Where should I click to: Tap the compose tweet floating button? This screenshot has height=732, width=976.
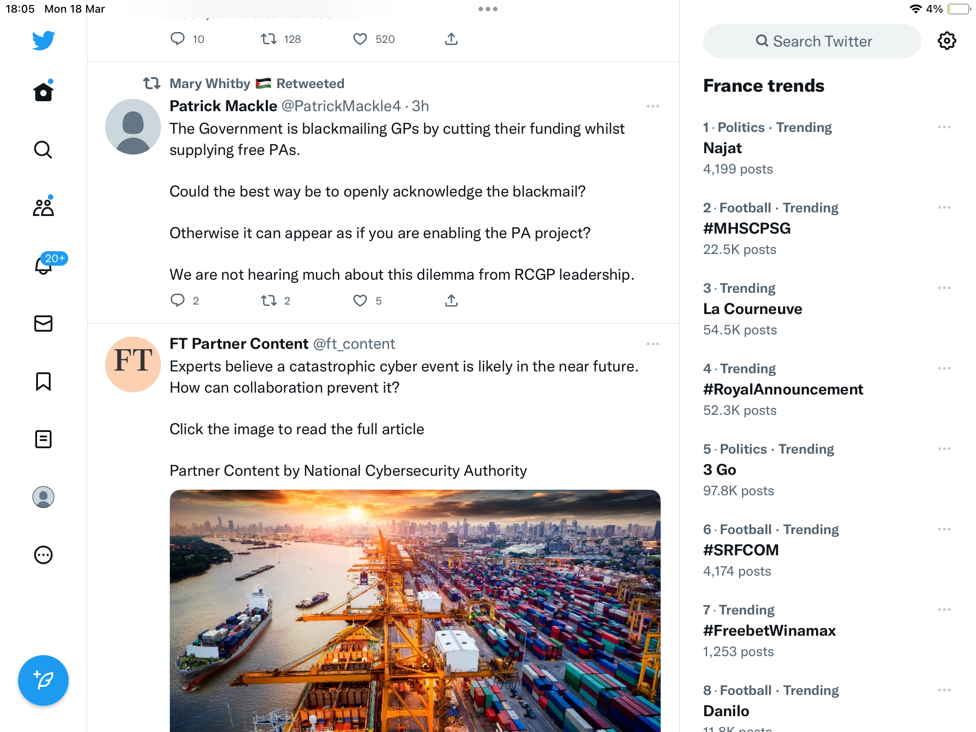43,680
